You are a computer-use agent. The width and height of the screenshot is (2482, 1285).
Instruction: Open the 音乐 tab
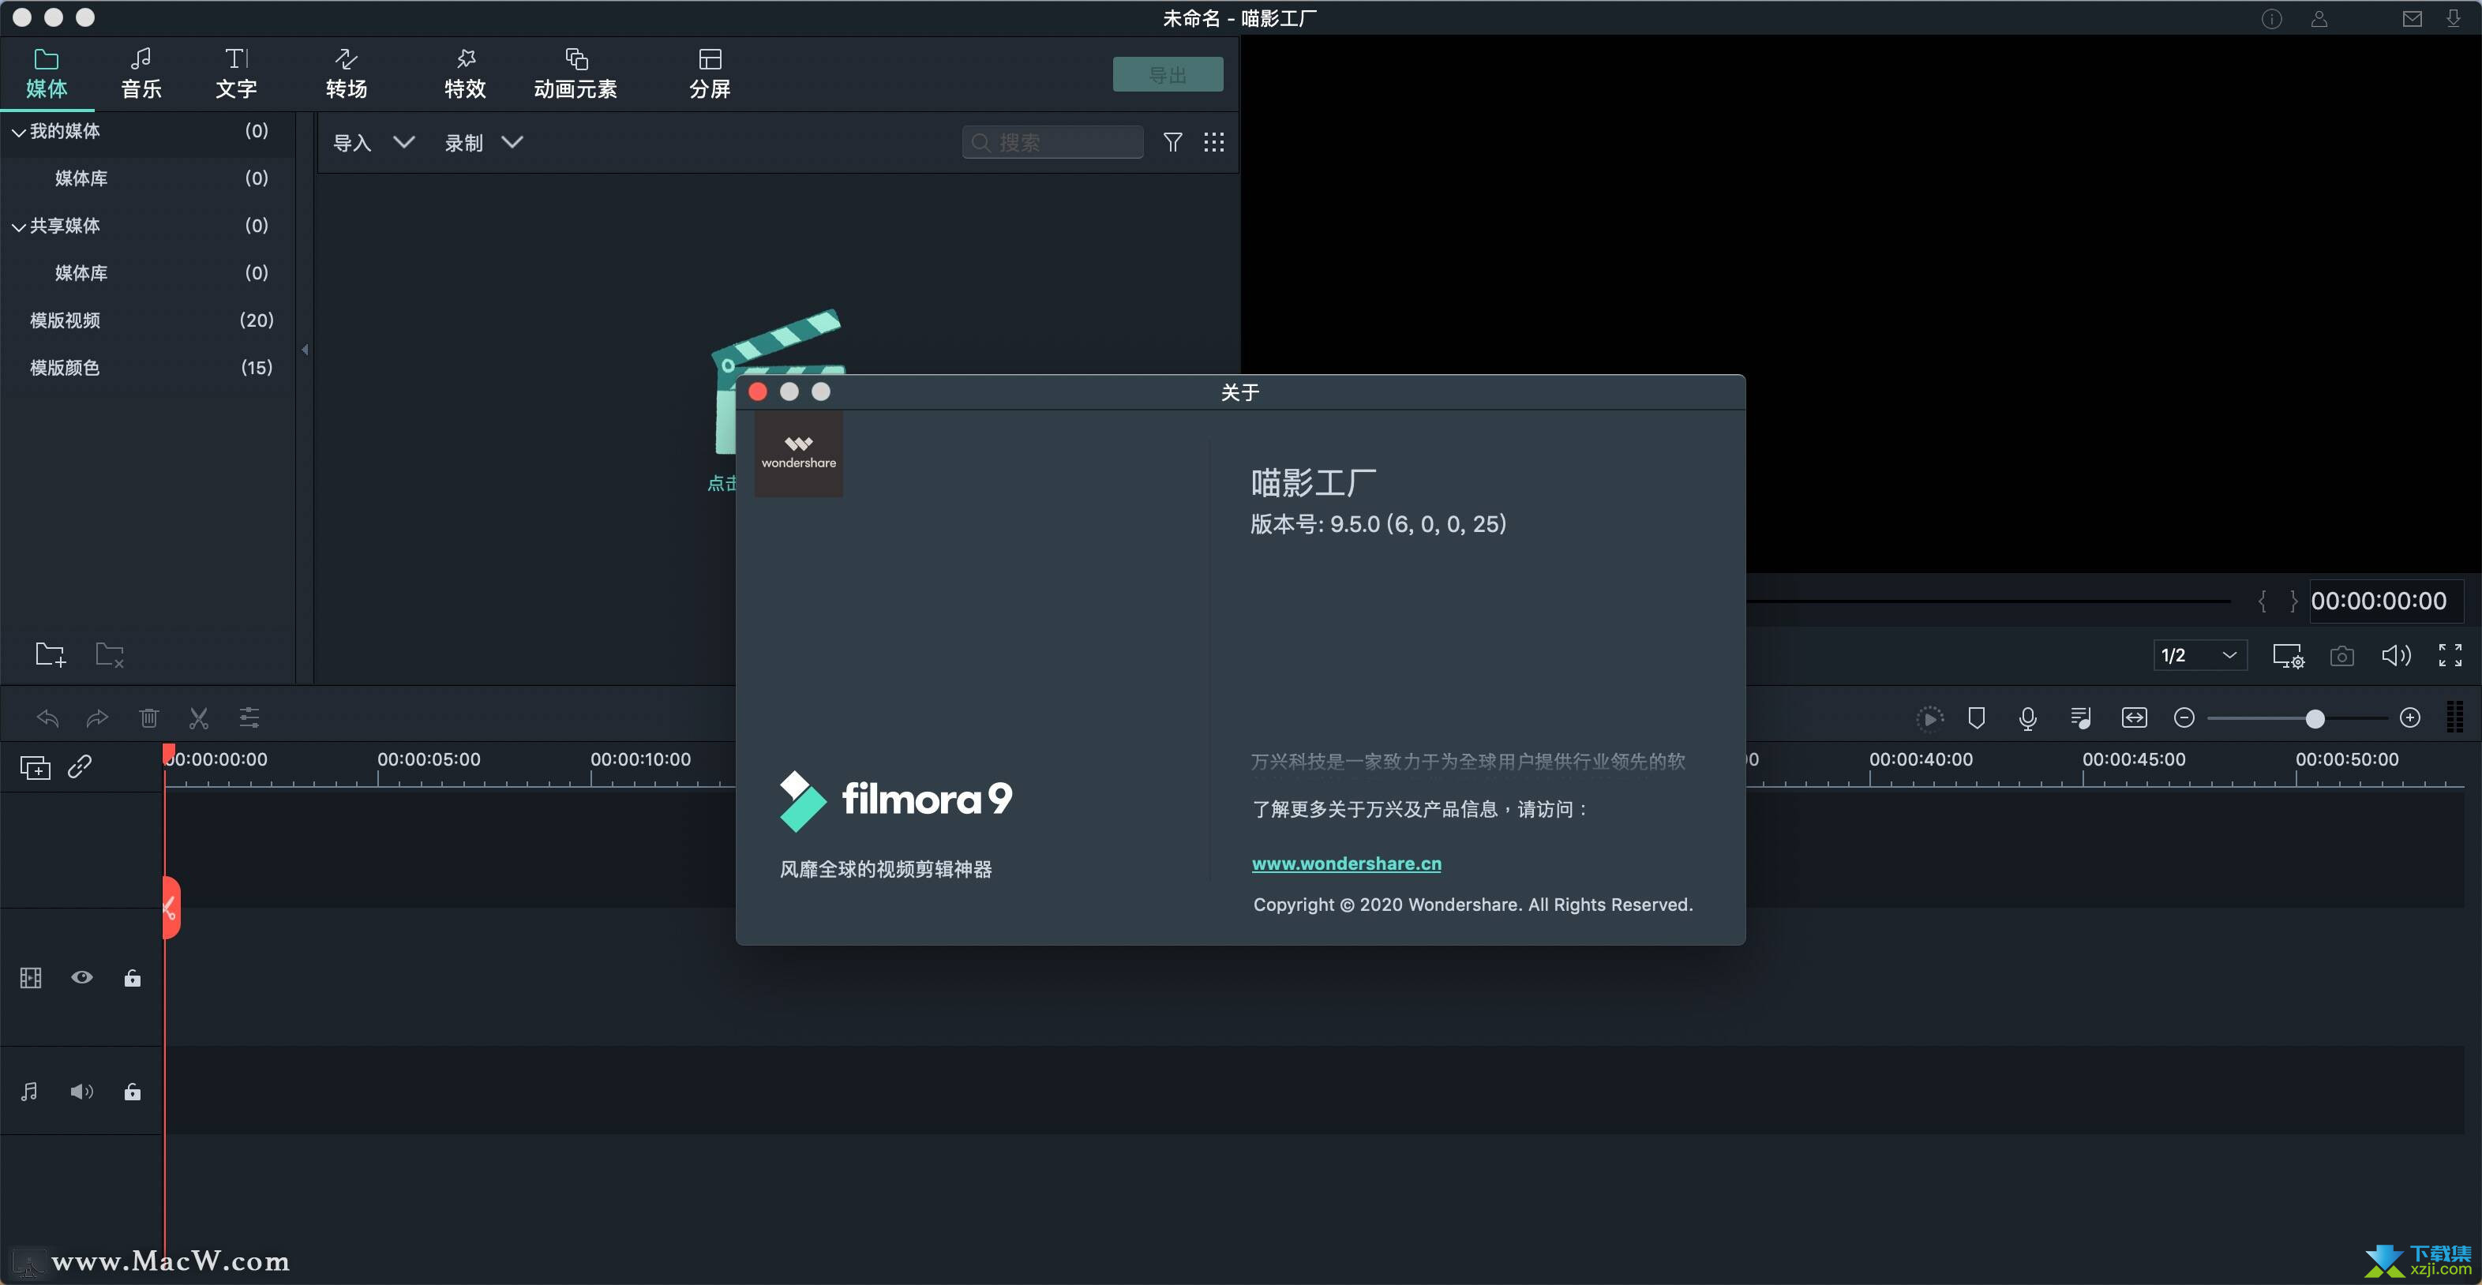[141, 74]
